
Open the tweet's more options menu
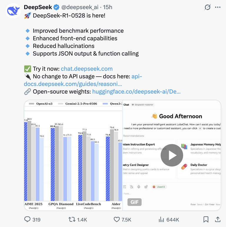(218, 7)
